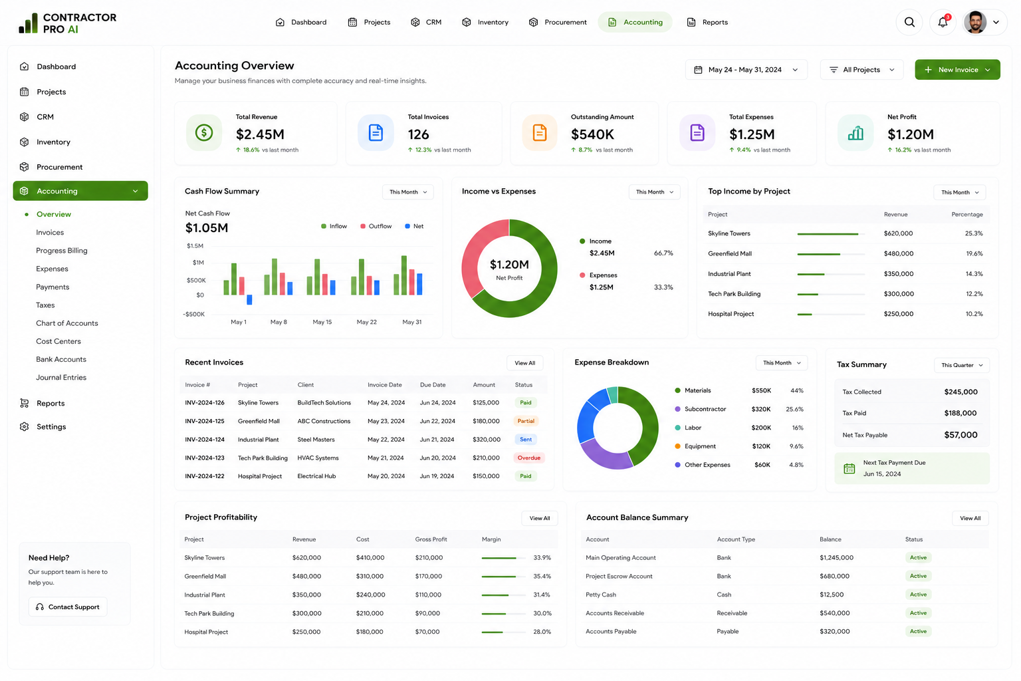Image resolution: width=1021 pixels, height=681 pixels.
Task: Click the calendar icon beside Next Tax Payment Due
Action: pyautogui.click(x=849, y=468)
